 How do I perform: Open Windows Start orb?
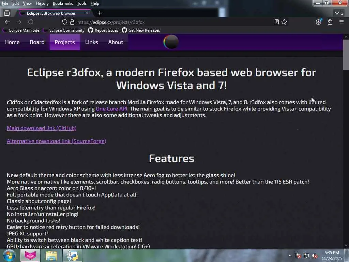click(x=9, y=255)
